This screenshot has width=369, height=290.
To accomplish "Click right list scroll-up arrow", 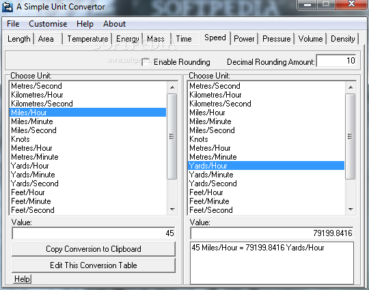I will click(x=351, y=87).
